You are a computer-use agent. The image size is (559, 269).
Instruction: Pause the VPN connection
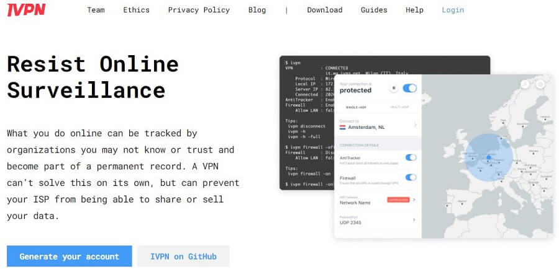click(394, 88)
